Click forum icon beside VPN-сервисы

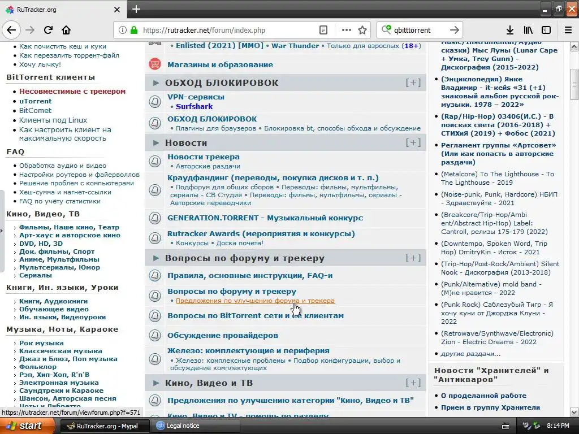155,101
